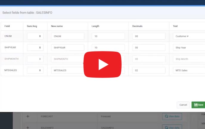Viewport: 205px width, 129px height.
Task: Open the Sum/Avg dropdown for SHIPMONTH
Action: click(35, 59)
